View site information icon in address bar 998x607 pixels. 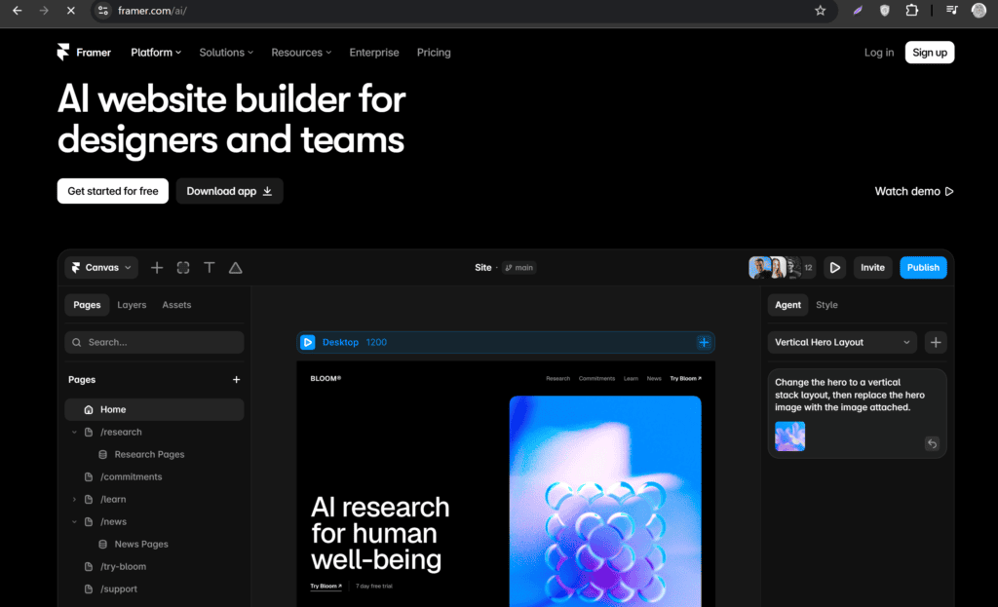tap(103, 11)
